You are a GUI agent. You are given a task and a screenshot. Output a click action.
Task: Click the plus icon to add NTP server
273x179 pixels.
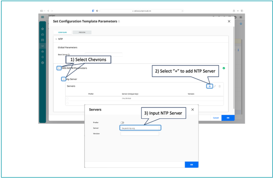[x=210, y=86]
